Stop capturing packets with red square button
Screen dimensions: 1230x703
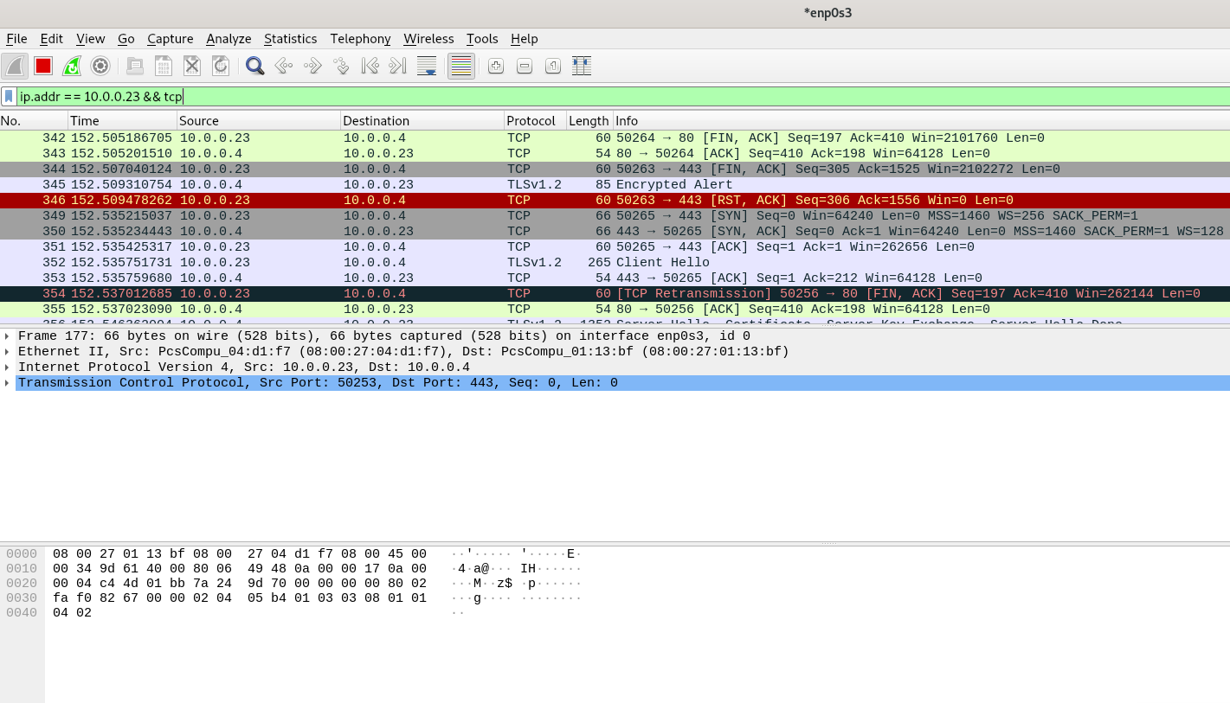point(43,66)
